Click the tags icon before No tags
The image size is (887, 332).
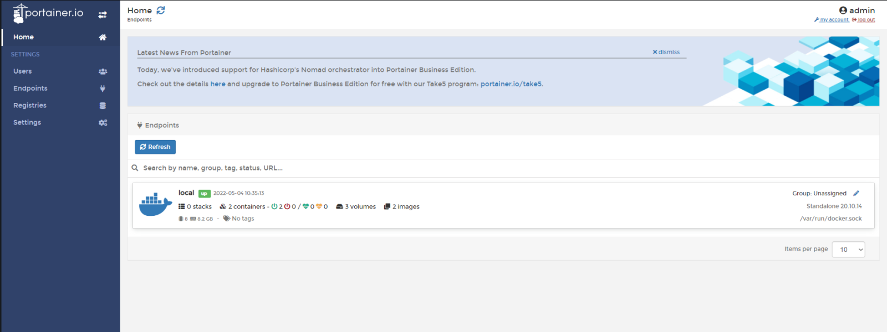coord(227,219)
